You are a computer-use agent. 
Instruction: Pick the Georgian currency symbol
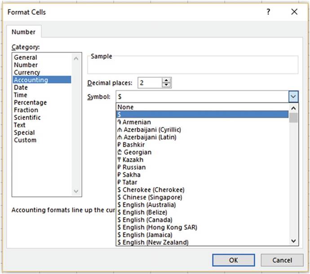tap(137, 152)
